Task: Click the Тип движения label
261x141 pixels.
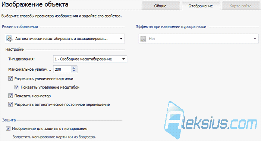Action: pyautogui.click(x=22, y=59)
